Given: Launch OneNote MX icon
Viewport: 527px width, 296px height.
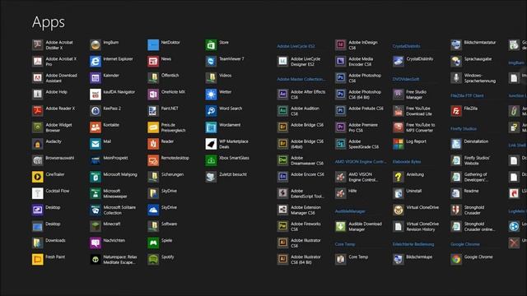Looking at the screenshot, I should coord(153,95).
